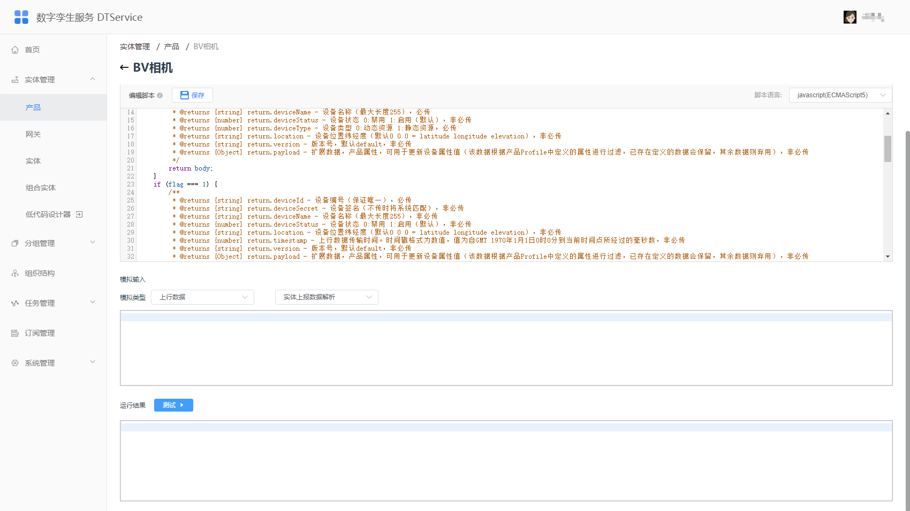Run the script with 测试 button
Screen dimensions: 910x511
[x=173, y=405]
